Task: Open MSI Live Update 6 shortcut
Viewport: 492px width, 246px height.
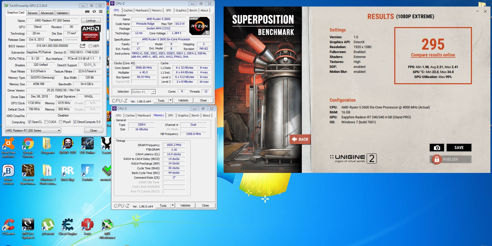Action: 28,229
